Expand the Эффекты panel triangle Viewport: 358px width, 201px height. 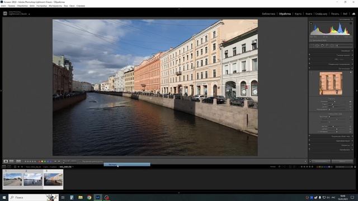click(x=352, y=145)
